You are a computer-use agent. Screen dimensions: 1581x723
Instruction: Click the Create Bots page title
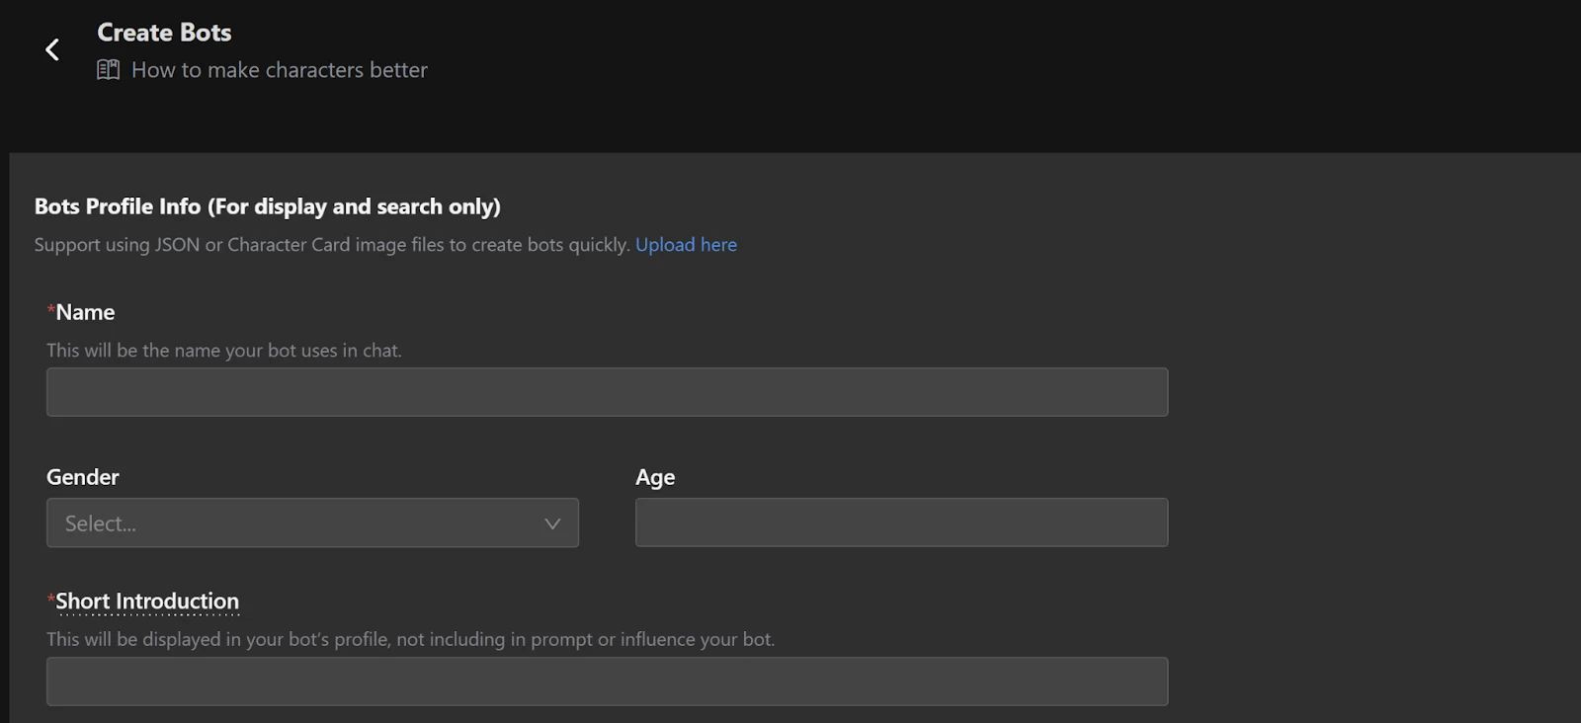coord(164,33)
